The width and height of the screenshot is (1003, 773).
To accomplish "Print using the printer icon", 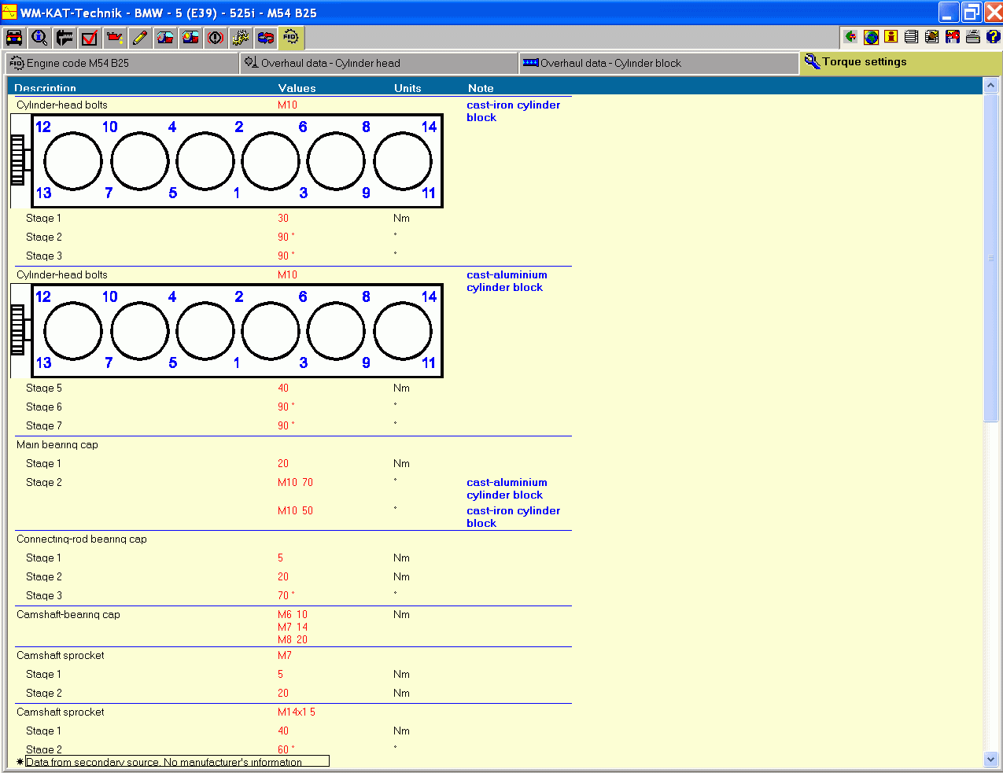I will click(973, 36).
